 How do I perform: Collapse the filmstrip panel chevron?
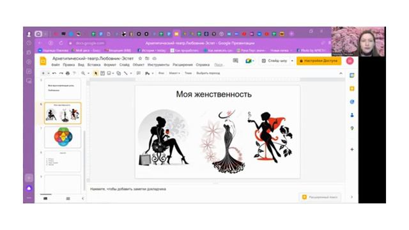(x=82, y=199)
